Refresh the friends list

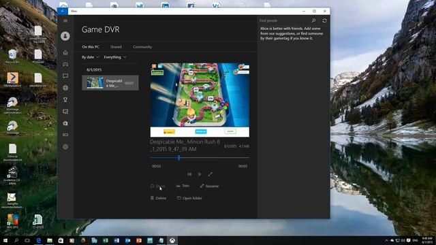(x=324, y=20)
